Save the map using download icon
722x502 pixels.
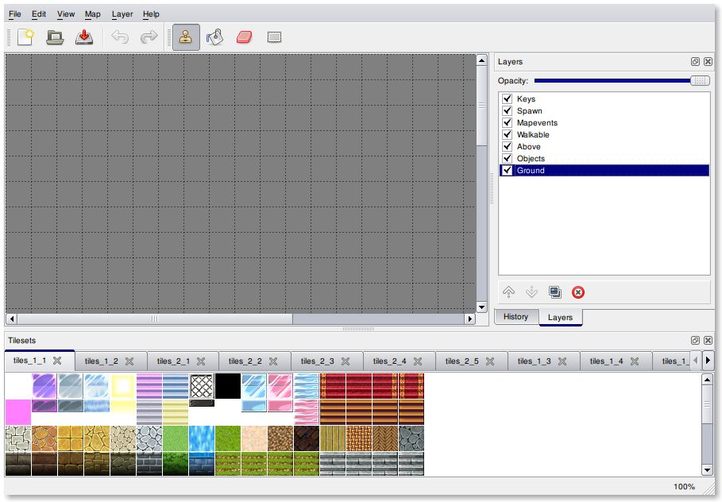(x=84, y=37)
